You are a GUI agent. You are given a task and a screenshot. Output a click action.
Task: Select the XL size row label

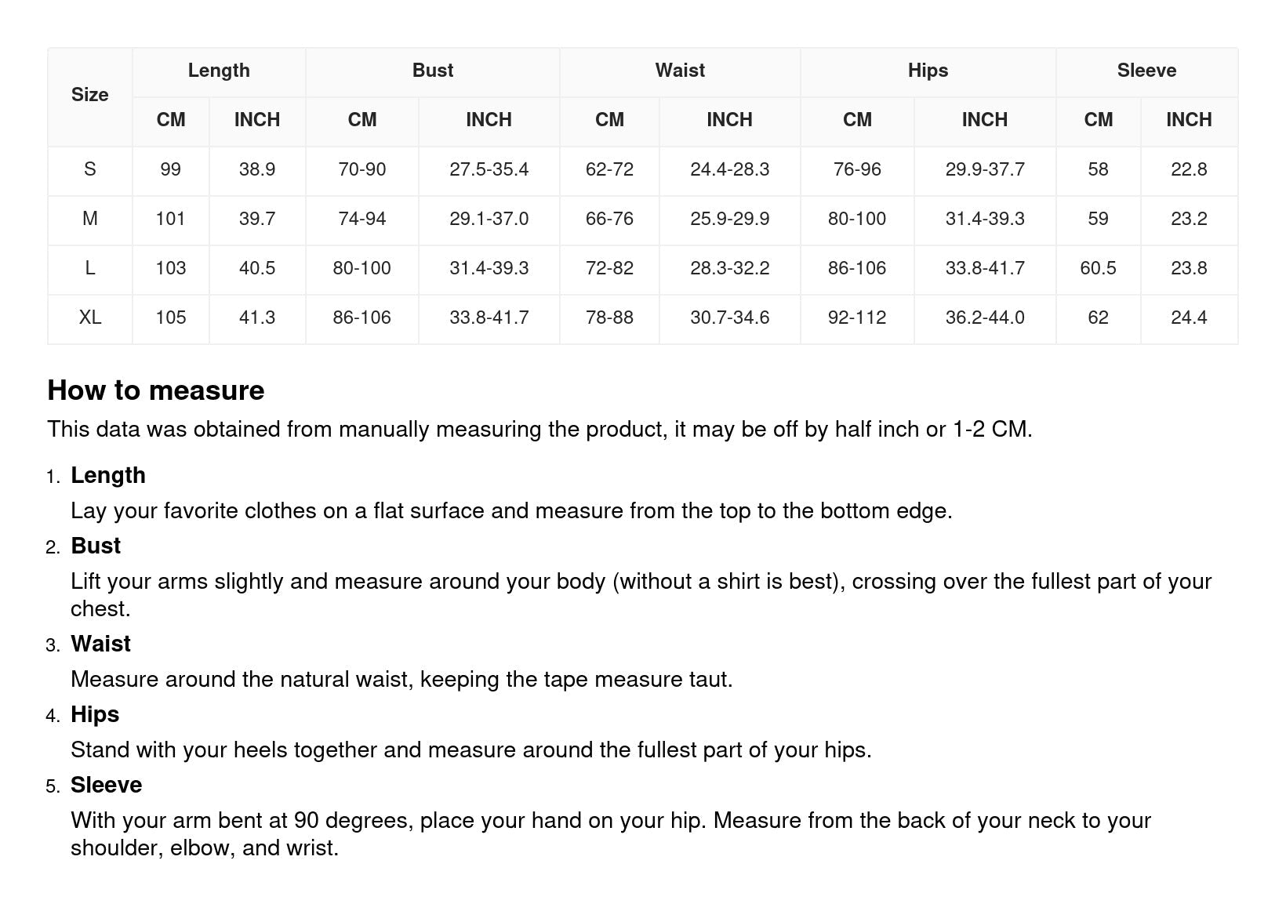coord(89,318)
